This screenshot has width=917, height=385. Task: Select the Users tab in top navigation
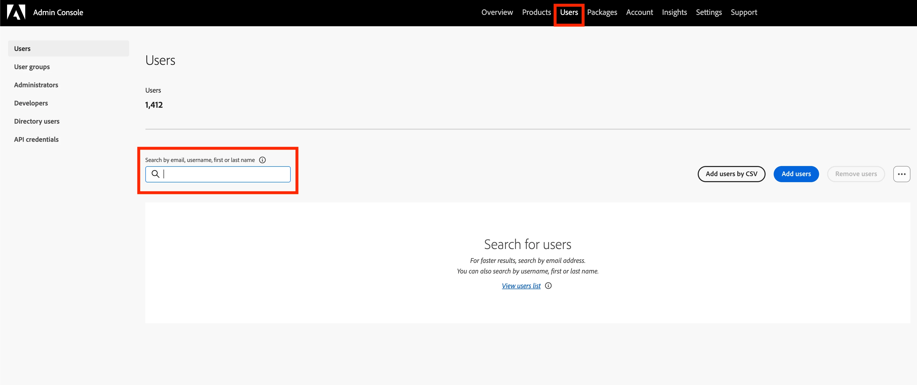coord(569,12)
